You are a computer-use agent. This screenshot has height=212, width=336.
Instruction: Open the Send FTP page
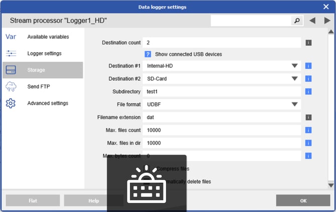click(43, 87)
